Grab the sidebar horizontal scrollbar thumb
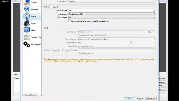The image size is (179, 101). pos(31,95)
